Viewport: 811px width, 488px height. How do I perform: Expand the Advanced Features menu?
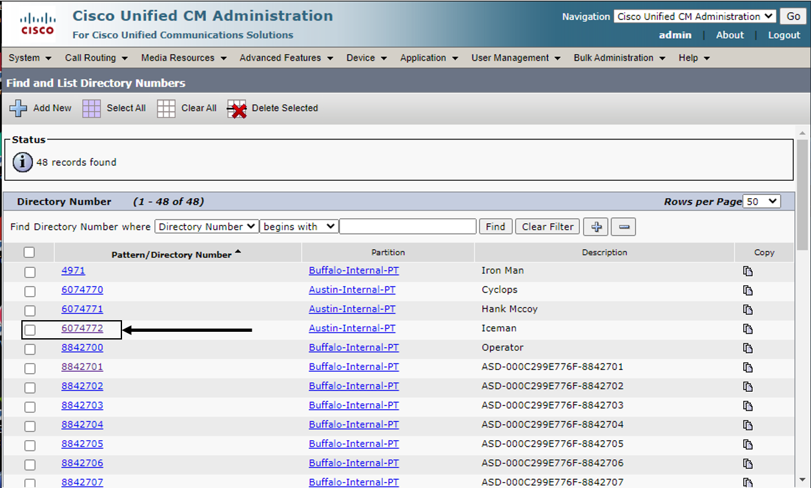286,57
